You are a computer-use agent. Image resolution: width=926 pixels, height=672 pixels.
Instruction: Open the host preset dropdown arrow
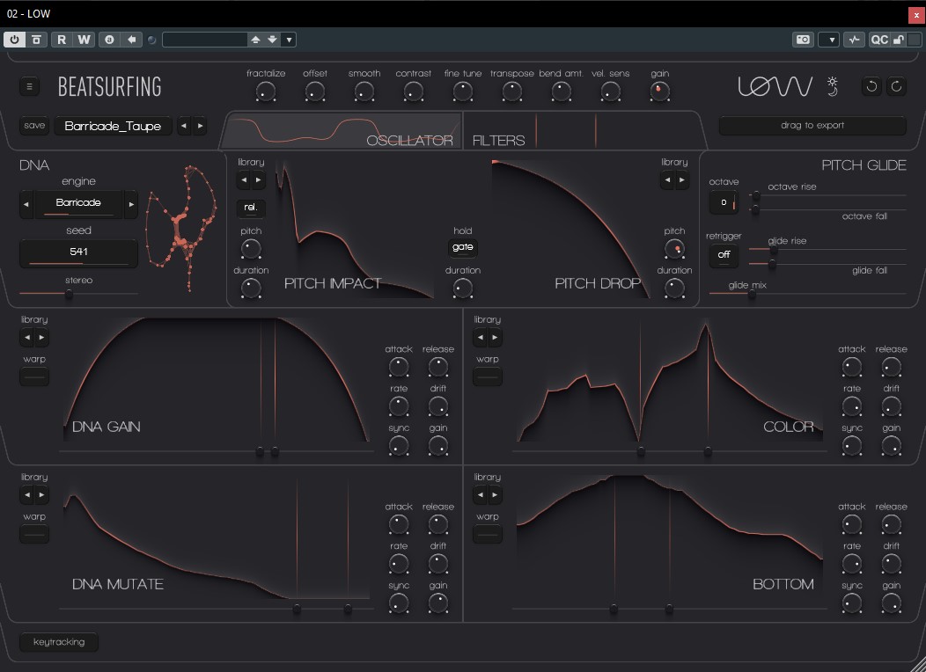[289, 40]
